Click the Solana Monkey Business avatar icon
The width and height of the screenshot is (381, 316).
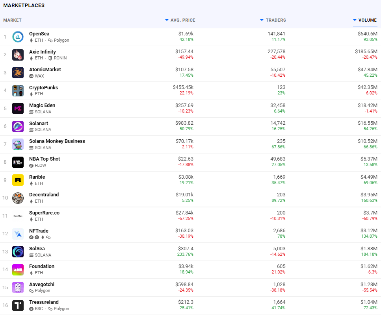18,144
